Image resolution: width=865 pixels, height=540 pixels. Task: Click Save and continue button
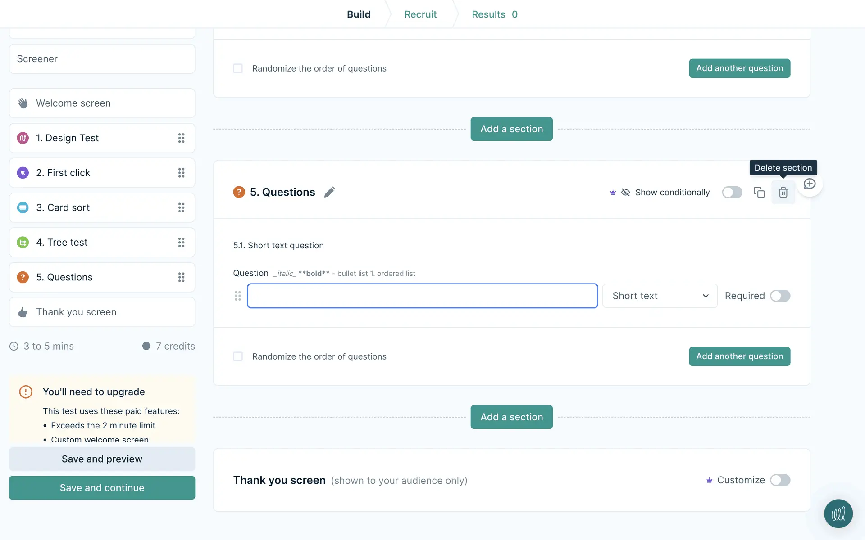102,488
